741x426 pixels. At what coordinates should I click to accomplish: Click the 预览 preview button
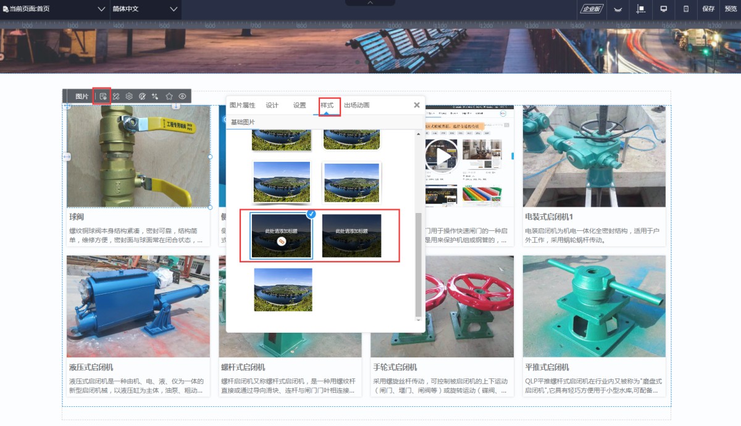coord(731,9)
